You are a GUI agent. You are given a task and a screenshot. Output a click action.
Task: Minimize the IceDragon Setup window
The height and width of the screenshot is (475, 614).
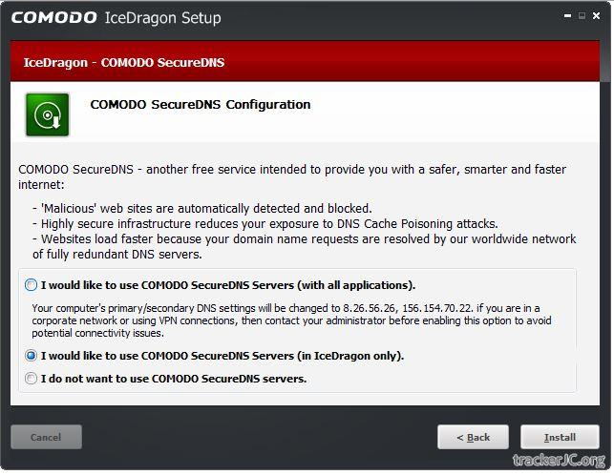567,16
